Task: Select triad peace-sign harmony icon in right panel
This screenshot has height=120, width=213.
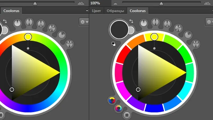Action: [196, 44]
